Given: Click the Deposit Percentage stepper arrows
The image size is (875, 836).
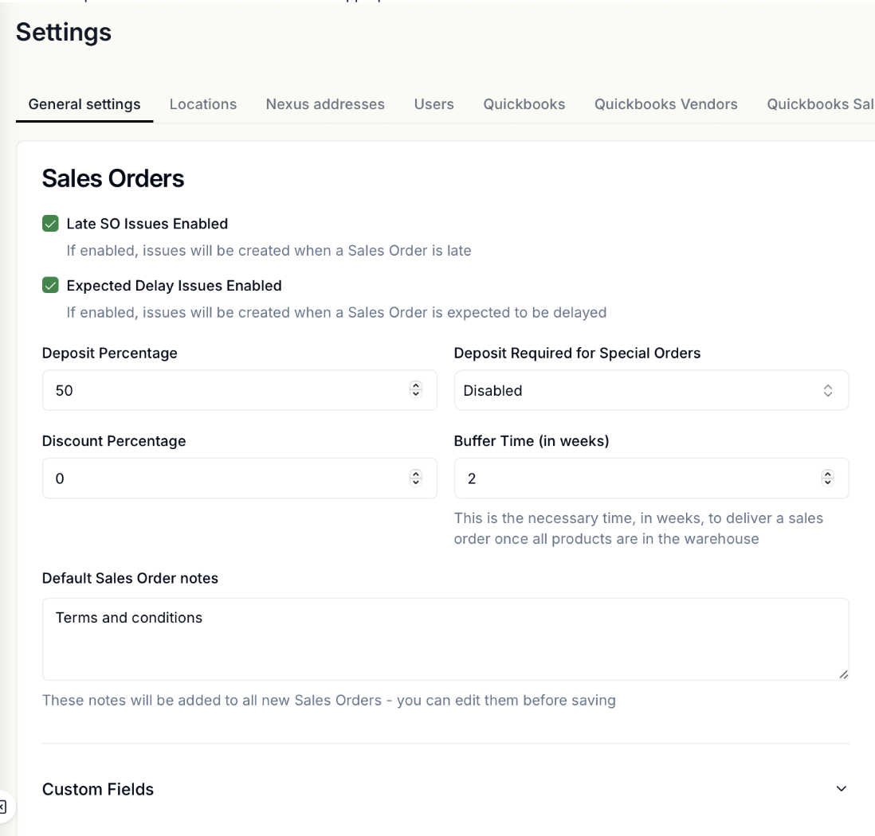Looking at the screenshot, I should point(415,390).
